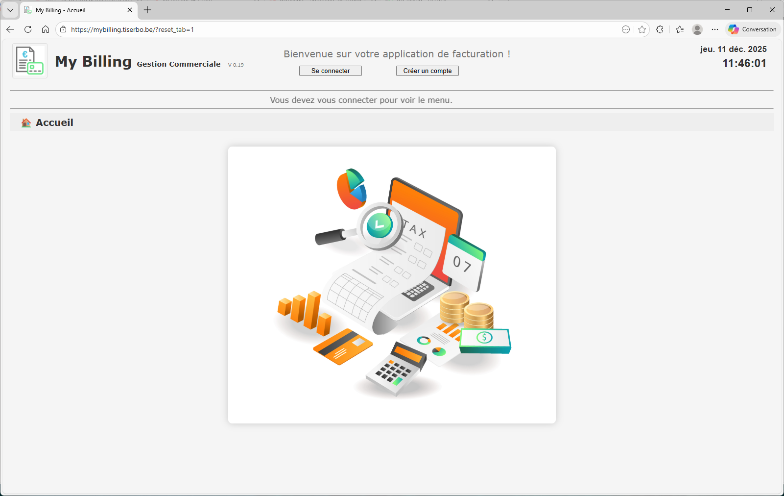
Task: Click the billing illustration image
Action: [x=392, y=285]
